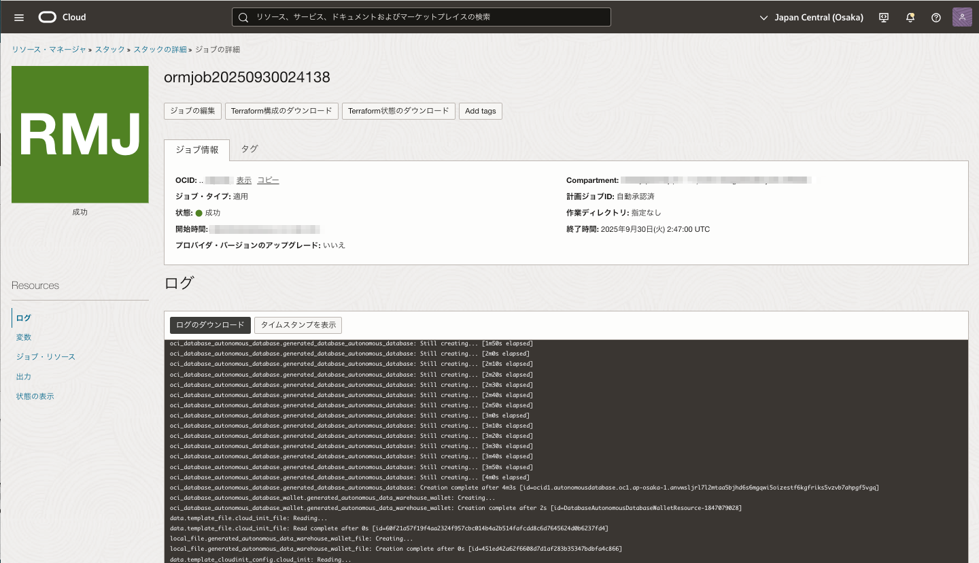Click Terraform状態のダウンロード button
The width and height of the screenshot is (979, 563).
click(398, 111)
